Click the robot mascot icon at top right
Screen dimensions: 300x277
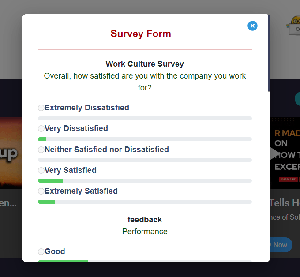293,26
